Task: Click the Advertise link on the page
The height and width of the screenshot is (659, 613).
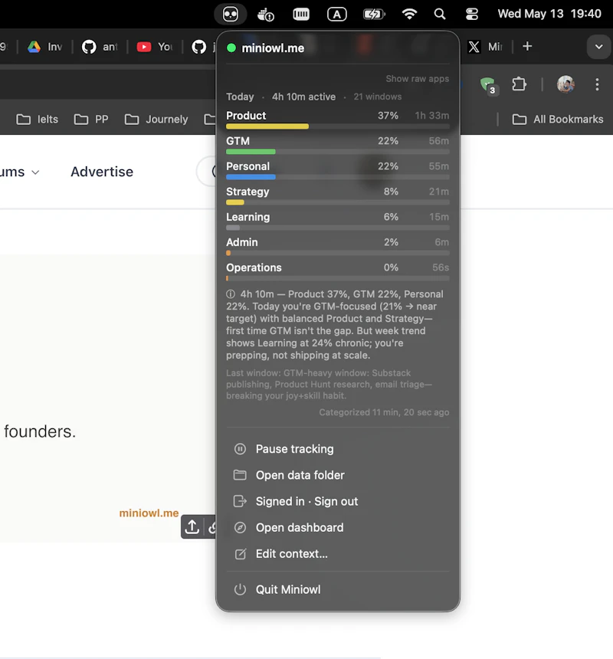Action: pos(102,172)
